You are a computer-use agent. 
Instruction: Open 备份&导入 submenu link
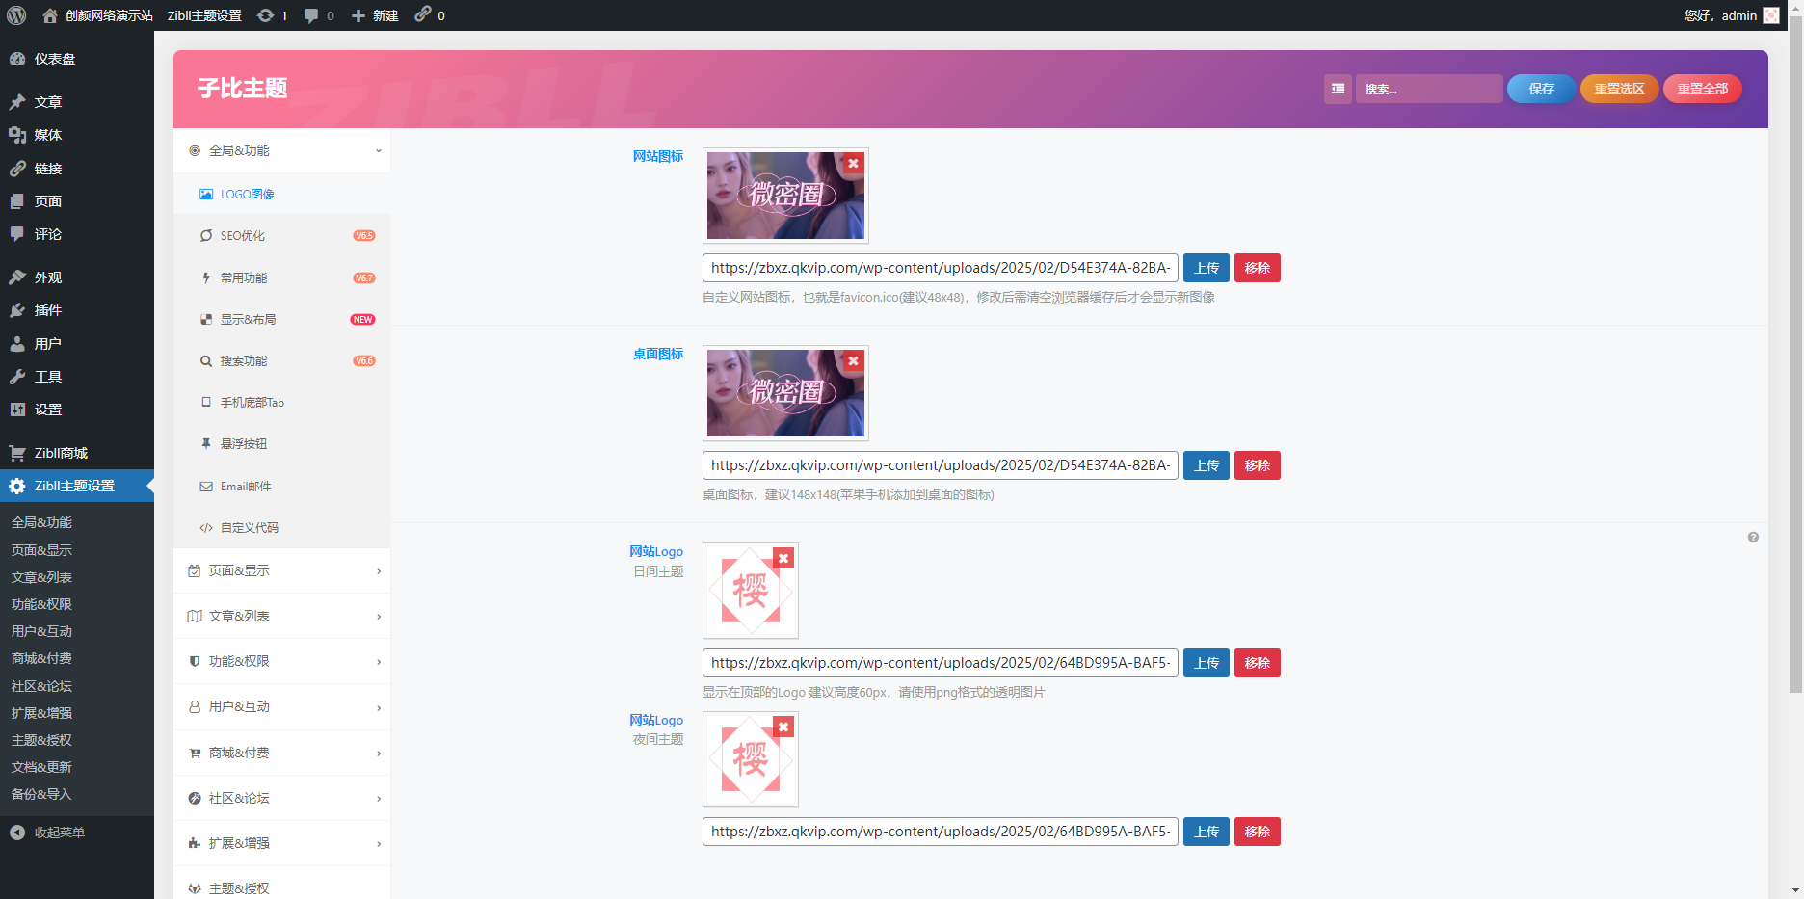coord(41,794)
